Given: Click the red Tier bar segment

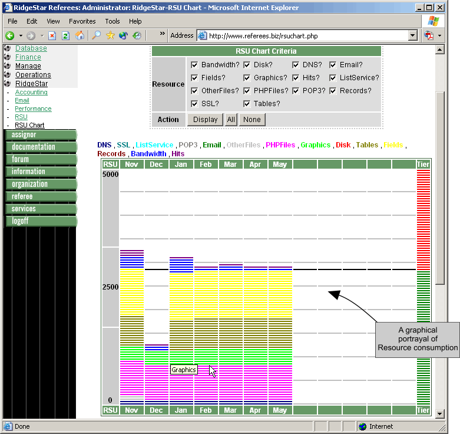Looking at the screenshot, I should pyautogui.click(x=423, y=220).
